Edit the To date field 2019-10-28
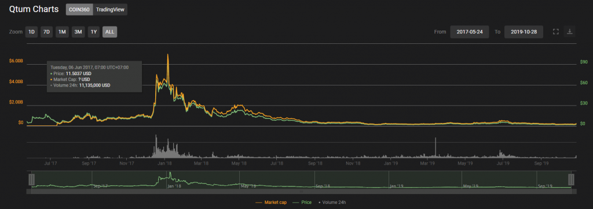 (x=524, y=32)
